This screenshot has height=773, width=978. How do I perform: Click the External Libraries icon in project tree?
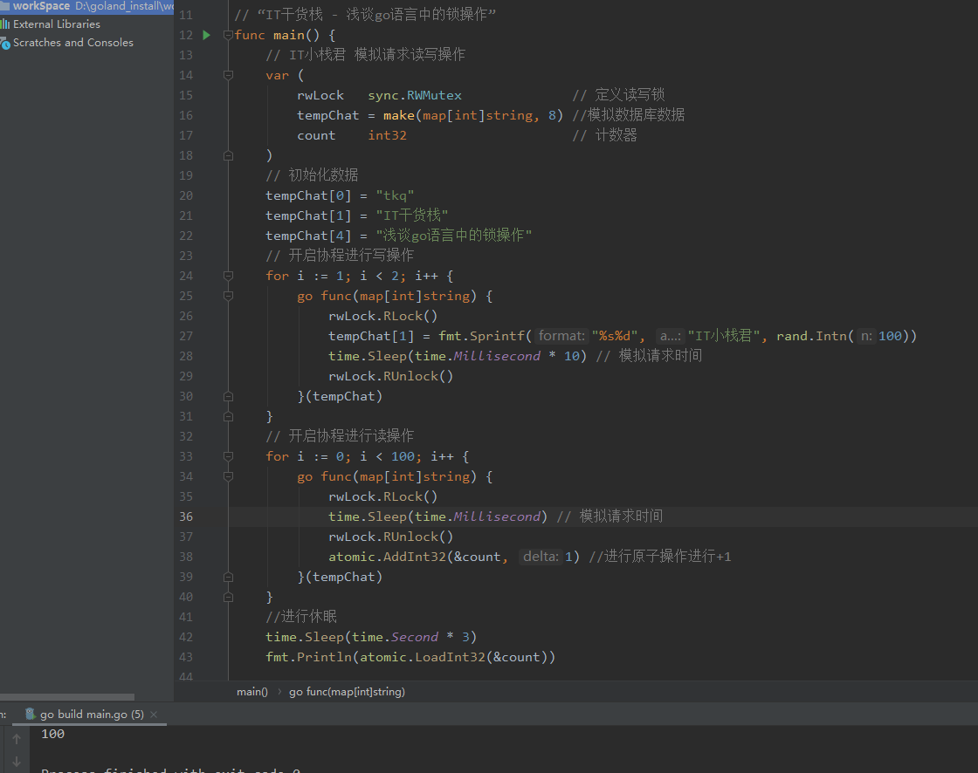click(x=5, y=24)
